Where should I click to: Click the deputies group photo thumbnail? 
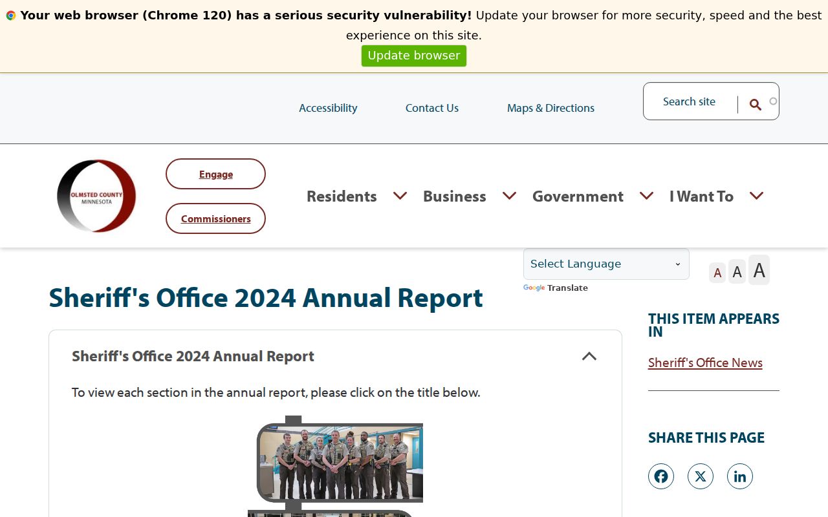pyautogui.click(x=340, y=463)
